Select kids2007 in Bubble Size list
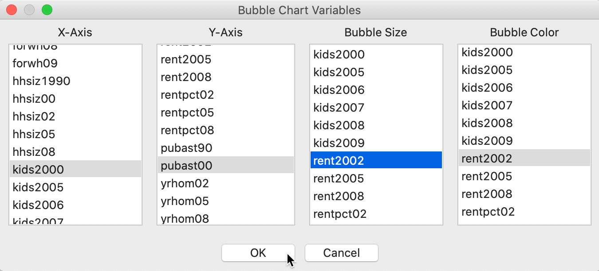Viewport: 599px width, 271px height. 376,107
